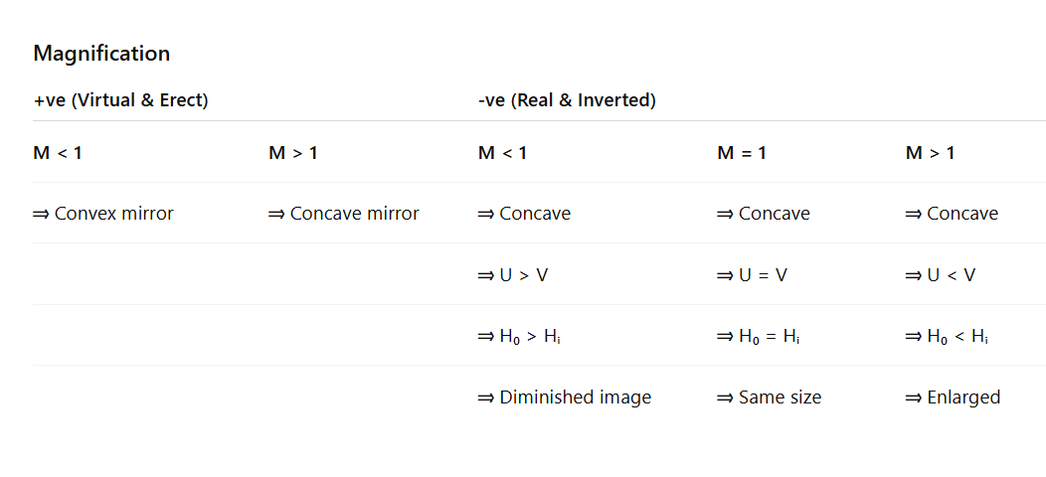The image size is (1046, 477).
Task: Select the Convex mirror cell
Action: coord(103,214)
